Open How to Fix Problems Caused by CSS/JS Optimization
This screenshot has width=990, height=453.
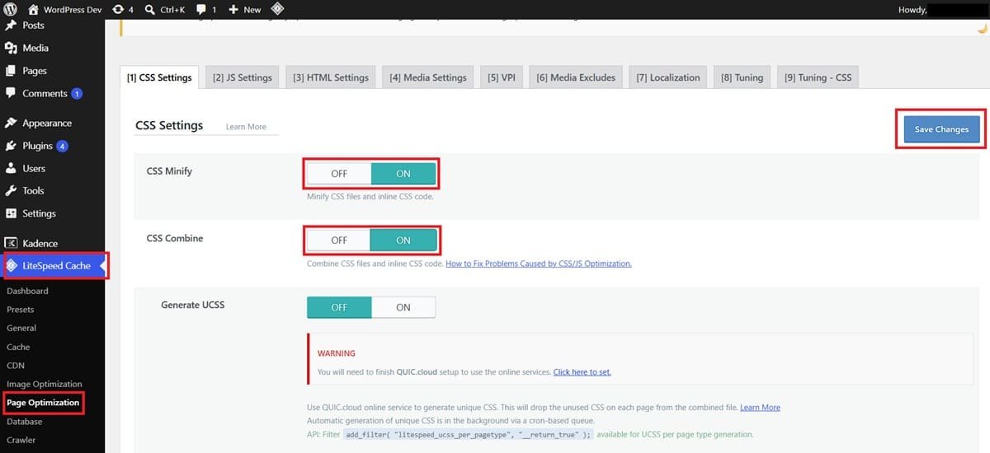click(x=539, y=264)
